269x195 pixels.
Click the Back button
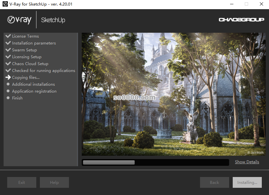click(214, 183)
